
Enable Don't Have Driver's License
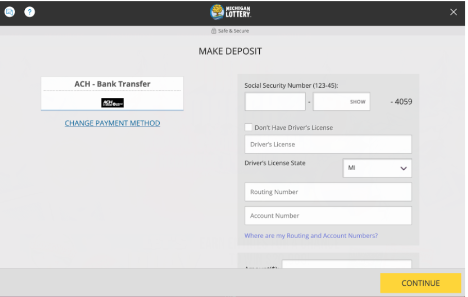click(248, 127)
